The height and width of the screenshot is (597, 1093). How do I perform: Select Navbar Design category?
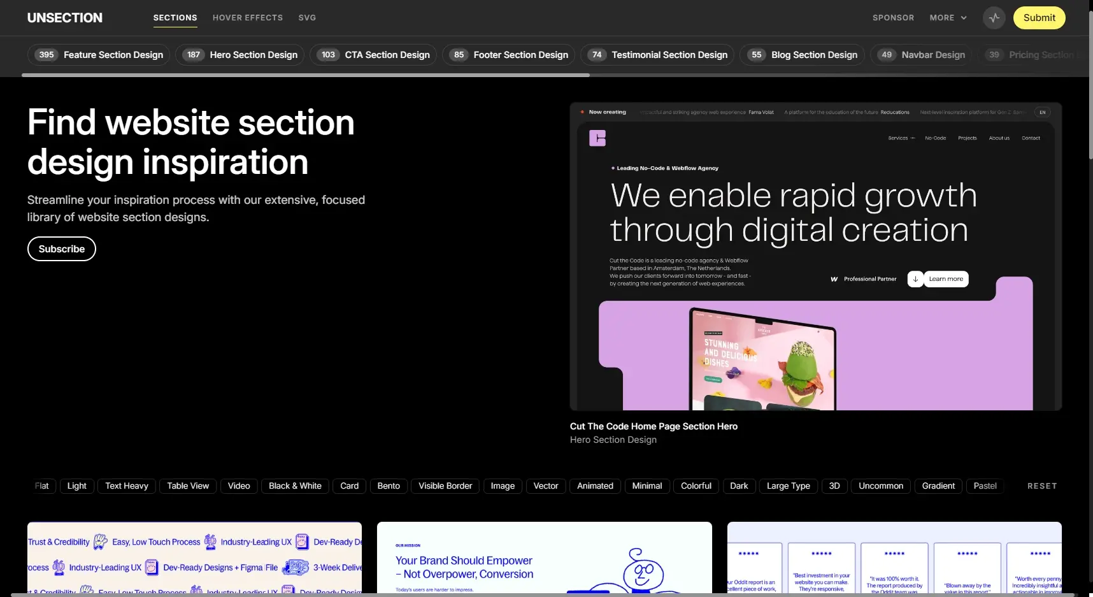pos(921,55)
